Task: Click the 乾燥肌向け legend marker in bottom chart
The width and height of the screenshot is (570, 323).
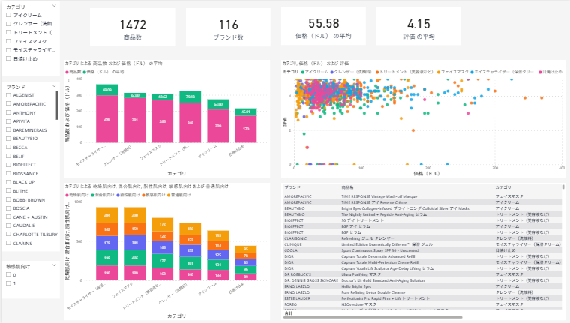Action: [x=67, y=195]
